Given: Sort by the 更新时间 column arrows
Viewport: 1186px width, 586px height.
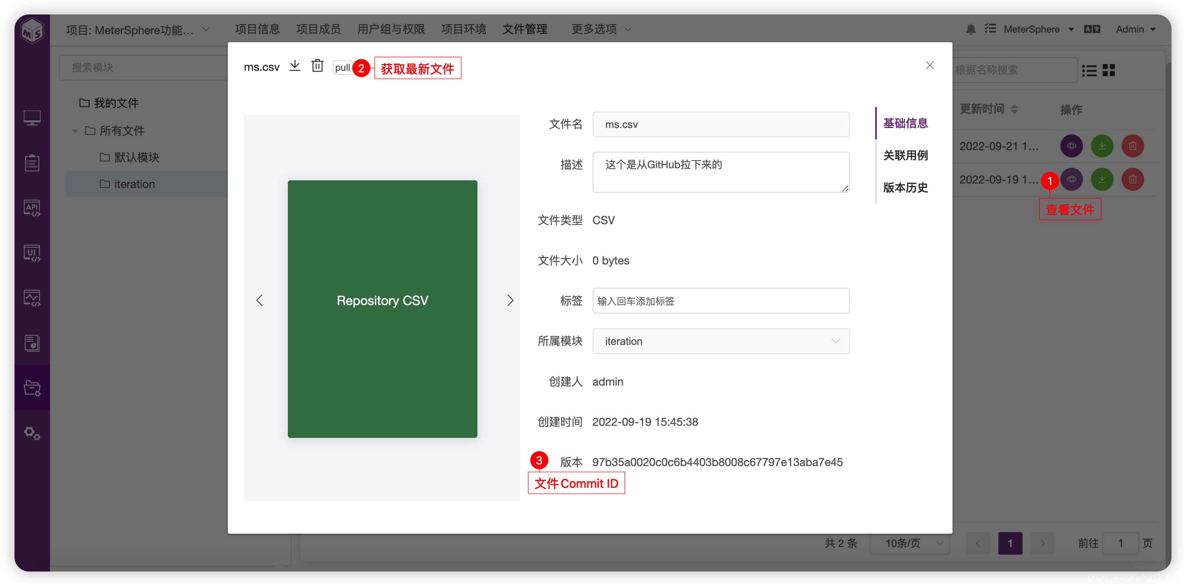Looking at the screenshot, I should click(x=1014, y=109).
